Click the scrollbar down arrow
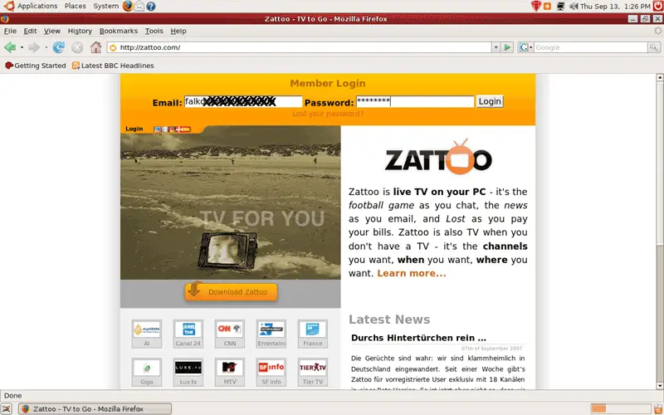 [659, 386]
